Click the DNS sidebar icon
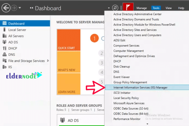 [x=5, y=54]
